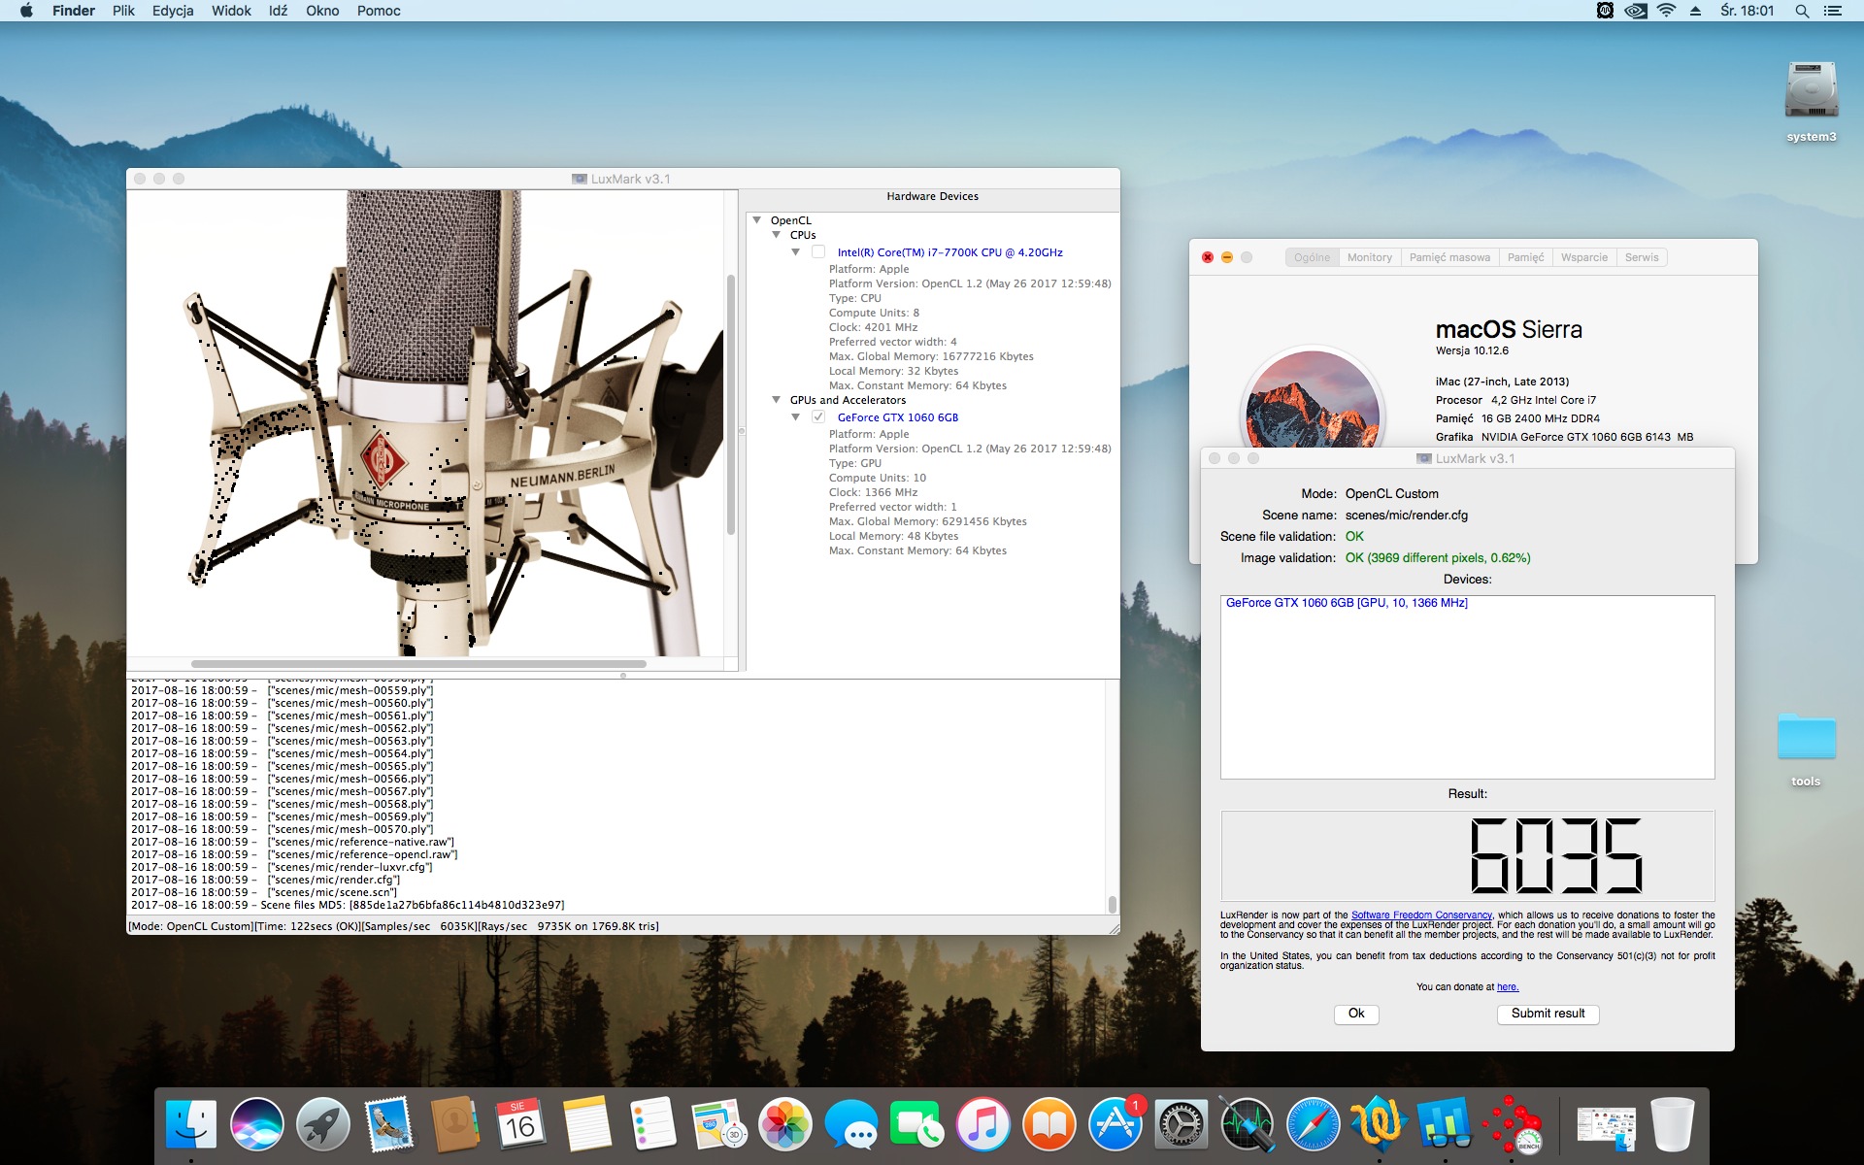
Task: Switch to the Monitory tab
Action: tap(1369, 257)
